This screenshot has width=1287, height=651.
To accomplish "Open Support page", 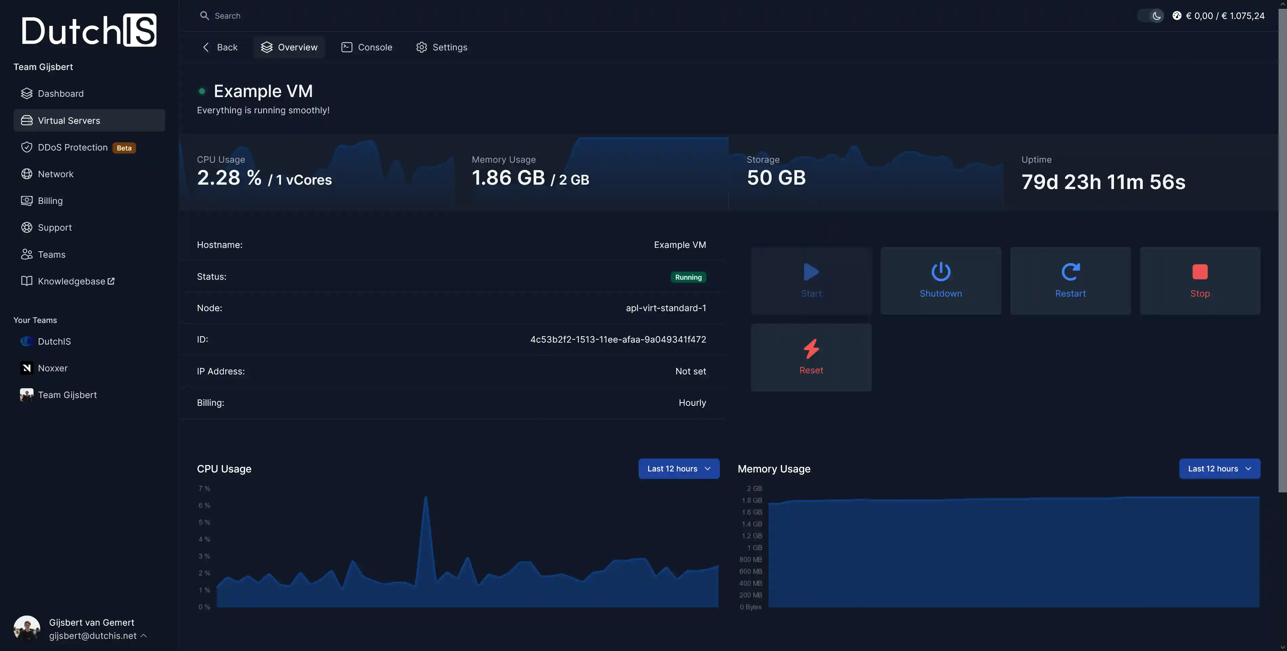I will point(89,228).
